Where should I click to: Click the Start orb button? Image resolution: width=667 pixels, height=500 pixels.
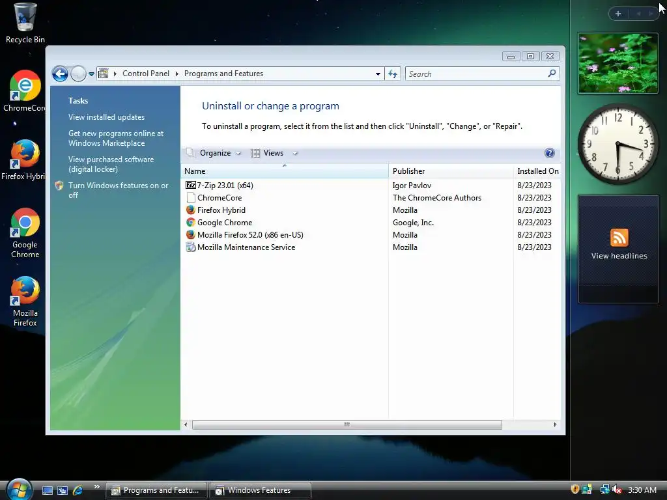[x=19, y=490]
